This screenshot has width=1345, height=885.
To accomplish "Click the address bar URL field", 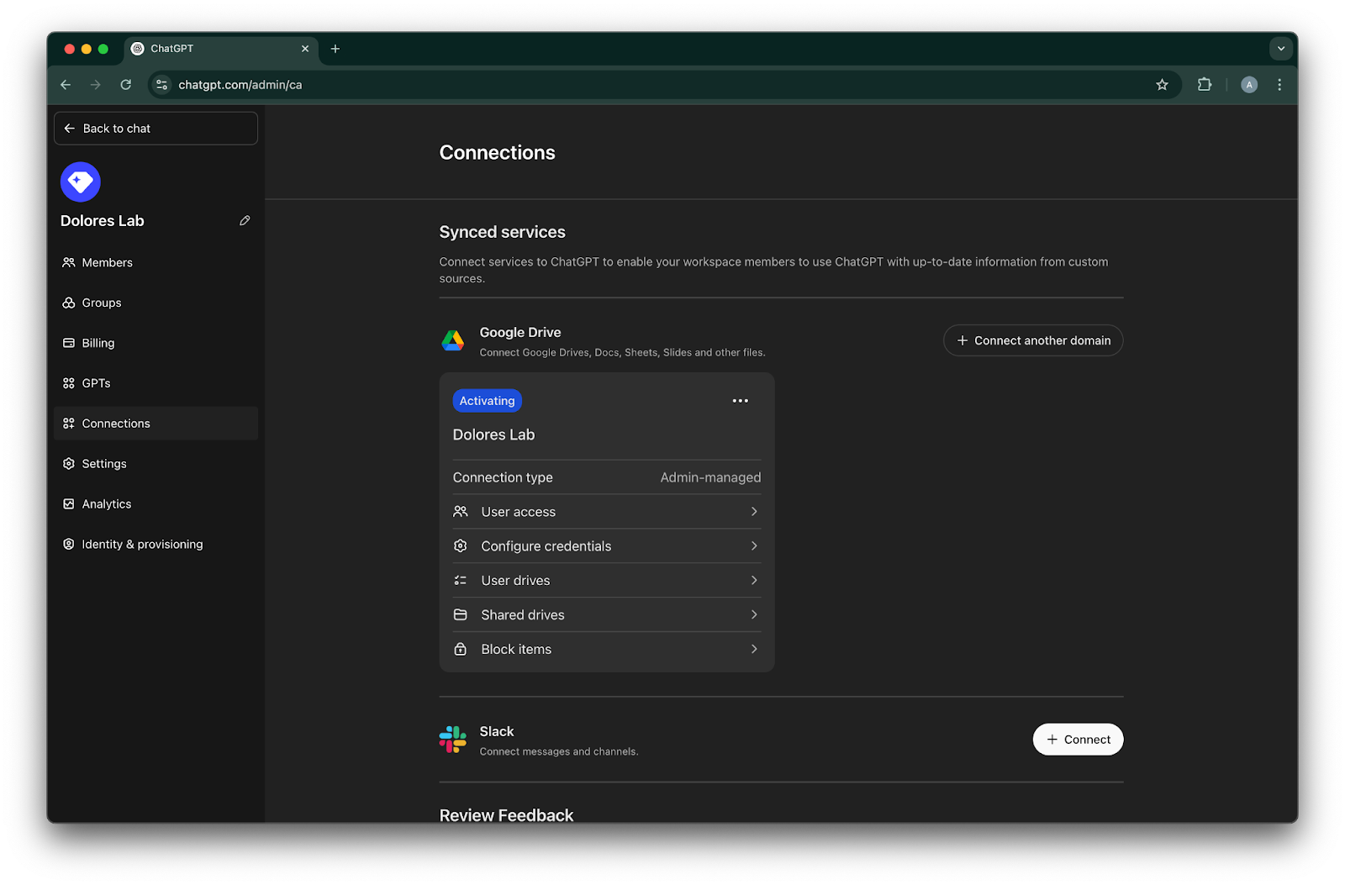I will click(656, 85).
